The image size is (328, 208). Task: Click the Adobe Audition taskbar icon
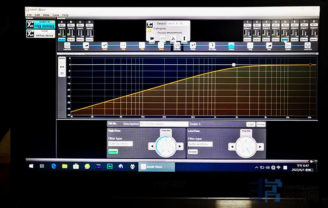[x=110, y=166]
